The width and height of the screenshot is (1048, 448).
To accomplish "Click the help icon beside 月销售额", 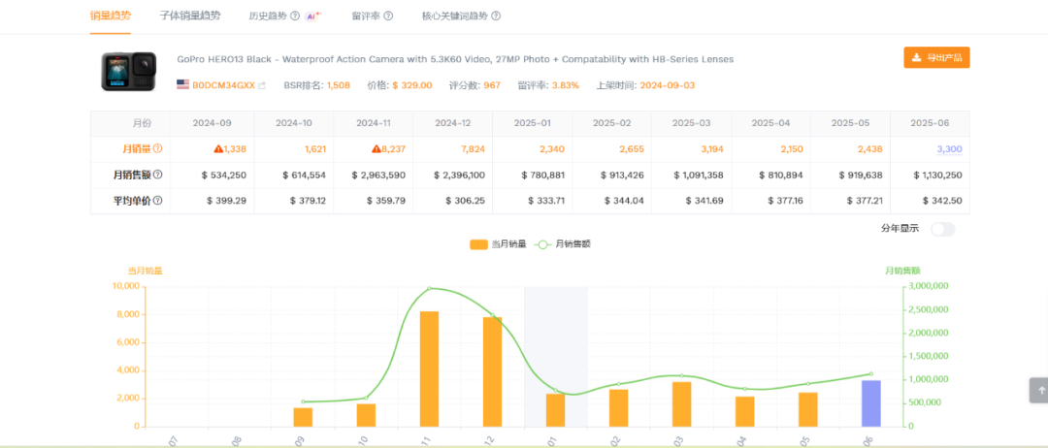I will click(x=158, y=175).
